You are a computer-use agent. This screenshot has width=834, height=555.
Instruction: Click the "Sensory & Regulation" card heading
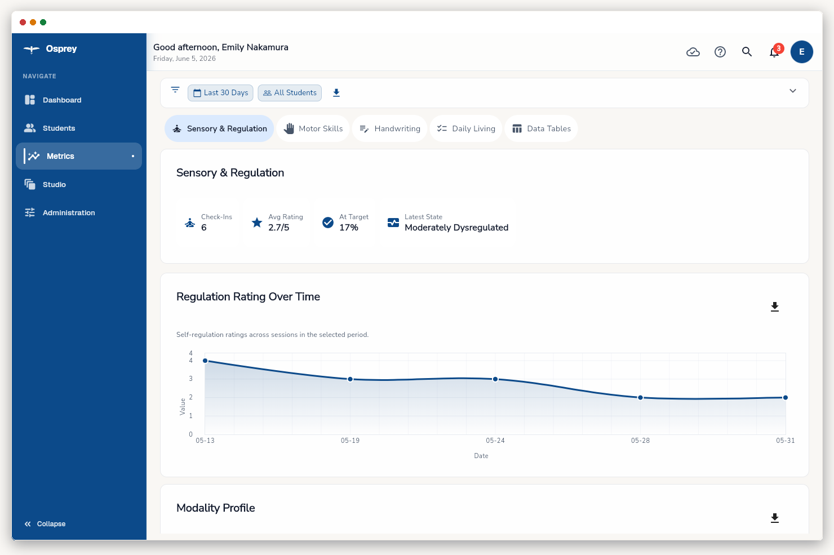point(230,173)
